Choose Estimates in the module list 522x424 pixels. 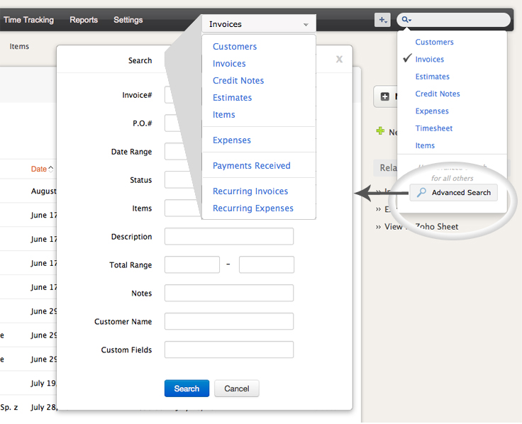[233, 98]
